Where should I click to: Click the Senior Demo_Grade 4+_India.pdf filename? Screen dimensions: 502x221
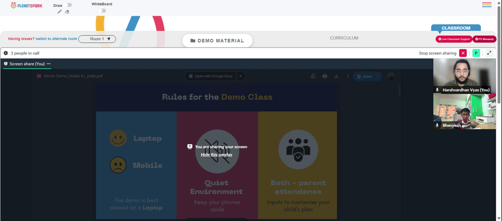pos(73,76)
